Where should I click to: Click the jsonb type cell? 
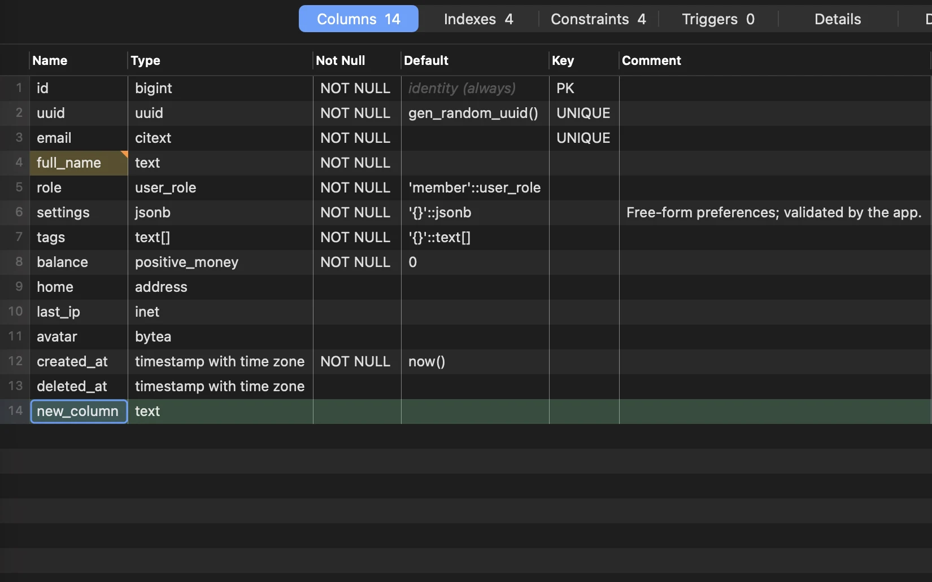pos(220,212)
